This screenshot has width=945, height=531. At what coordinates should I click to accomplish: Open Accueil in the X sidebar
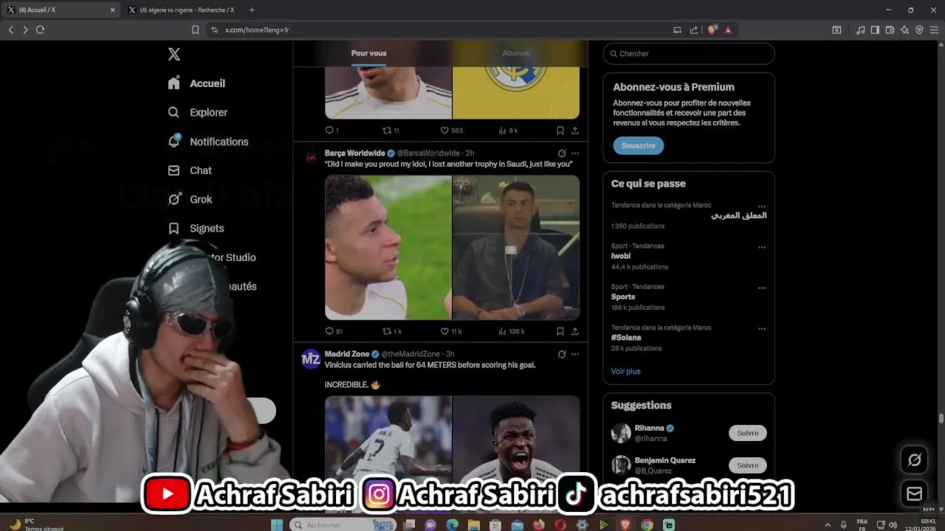coord(196,83)
